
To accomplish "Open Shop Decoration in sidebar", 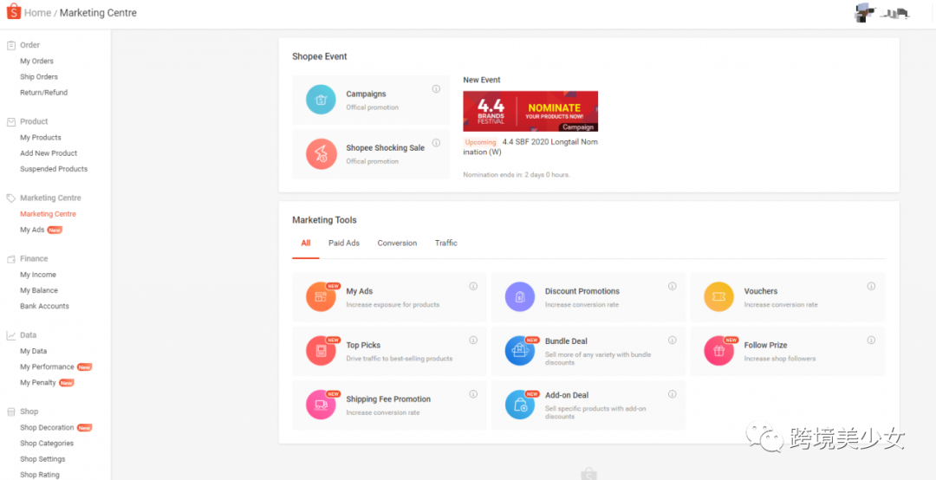I will 47,427.
